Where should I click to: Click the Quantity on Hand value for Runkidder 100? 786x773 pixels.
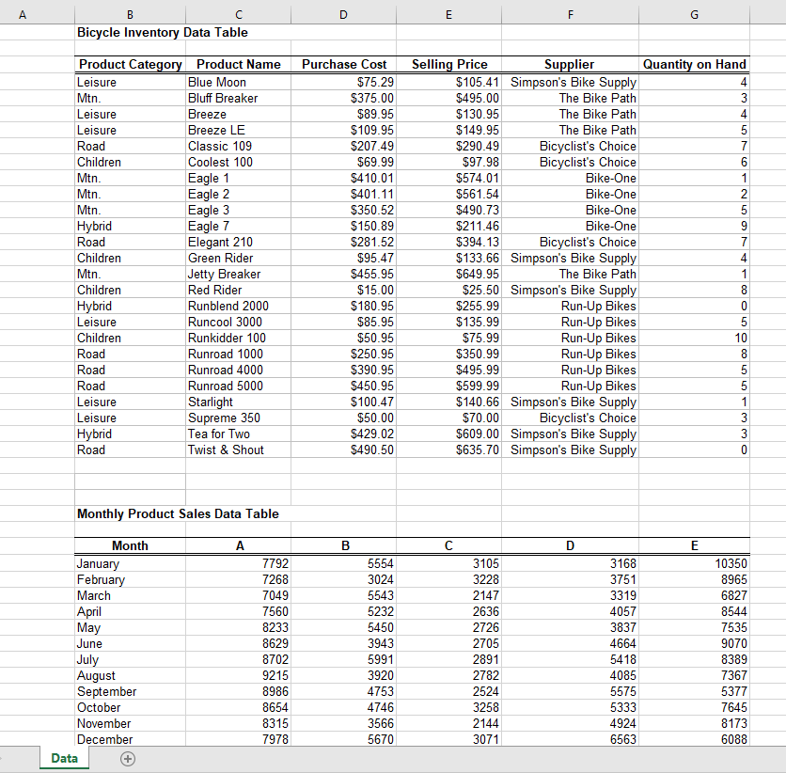(x=694, y=338)
